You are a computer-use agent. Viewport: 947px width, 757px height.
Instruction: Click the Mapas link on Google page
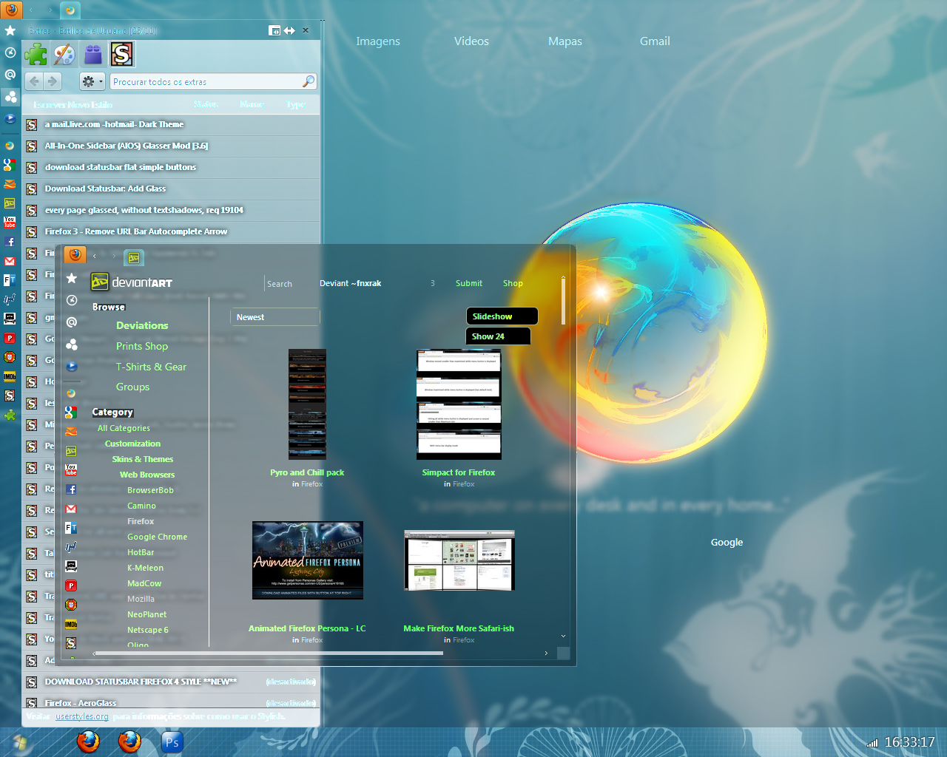tap(565, 41)
